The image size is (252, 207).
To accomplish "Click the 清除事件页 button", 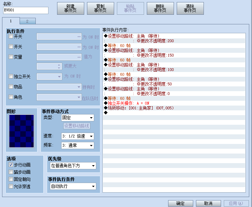I will click(190, 8).
